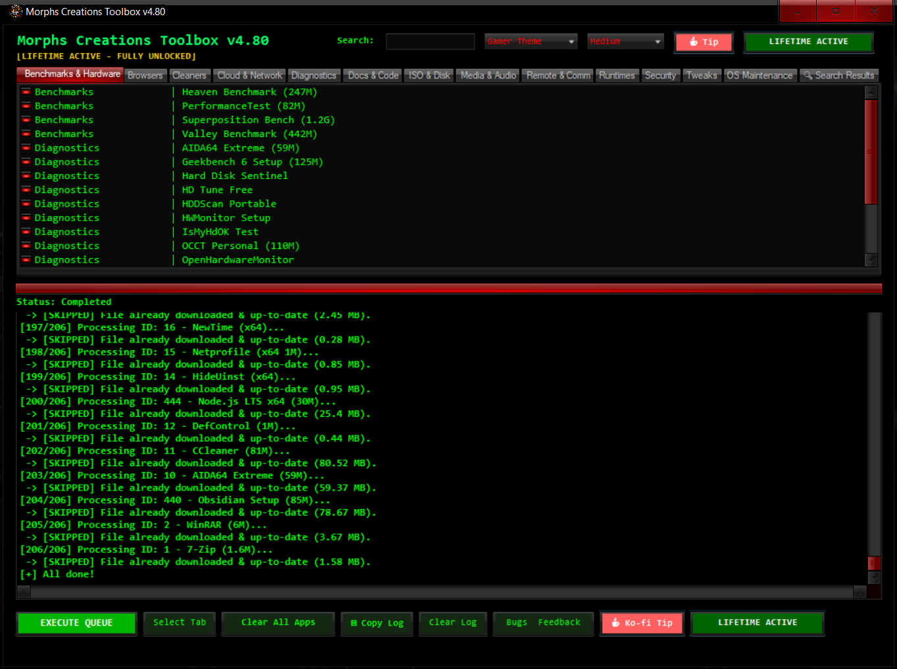The image size is (897, 669).
Task: Open the Bugs Feedback button
Action: (543, 622)
